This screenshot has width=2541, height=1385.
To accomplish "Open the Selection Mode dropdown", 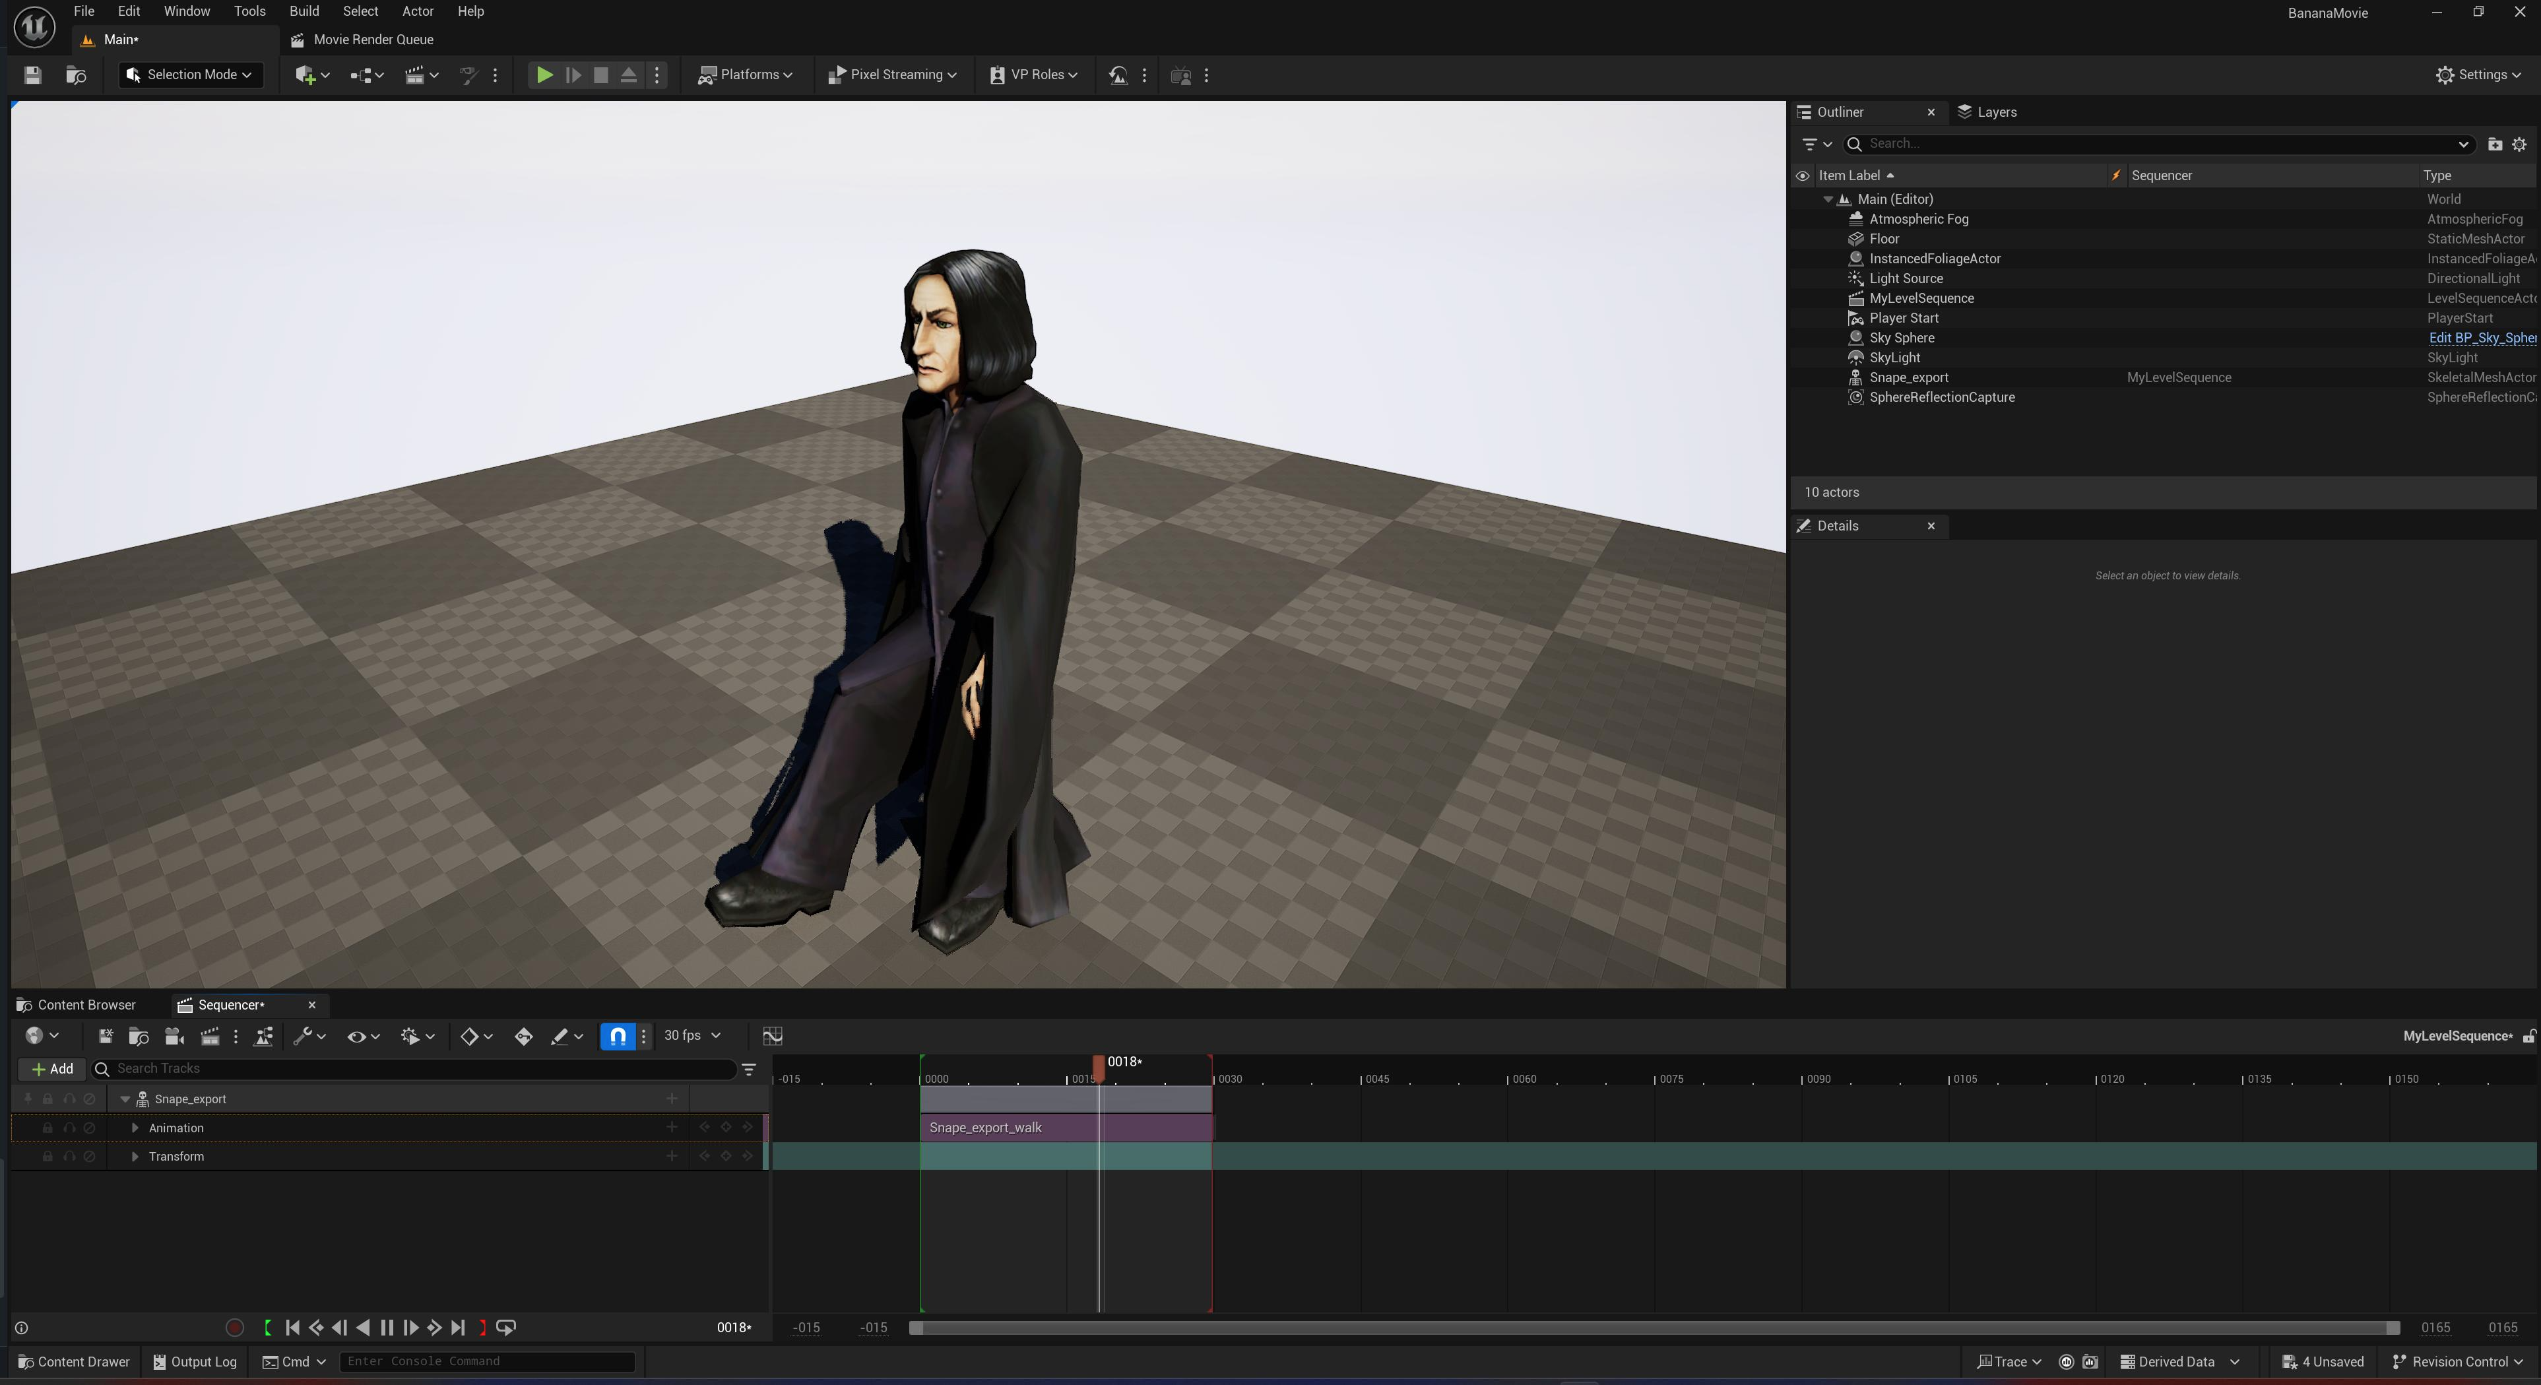I will [191, 75].
